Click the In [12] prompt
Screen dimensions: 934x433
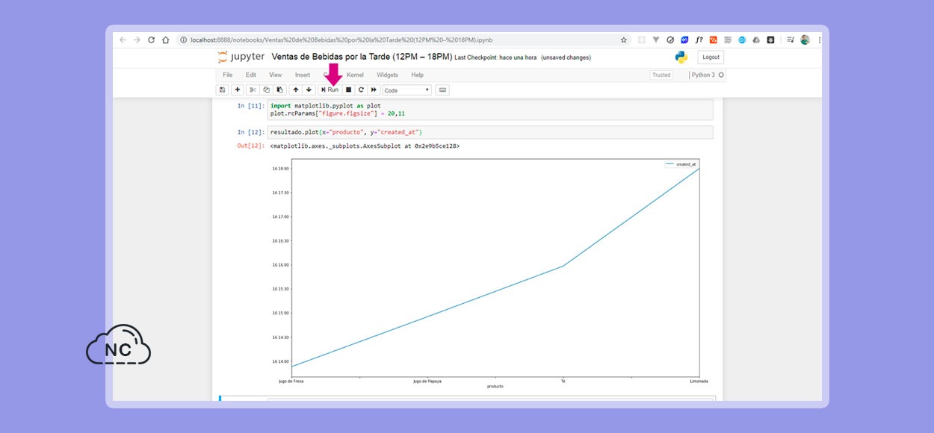[x=250, y=132]
